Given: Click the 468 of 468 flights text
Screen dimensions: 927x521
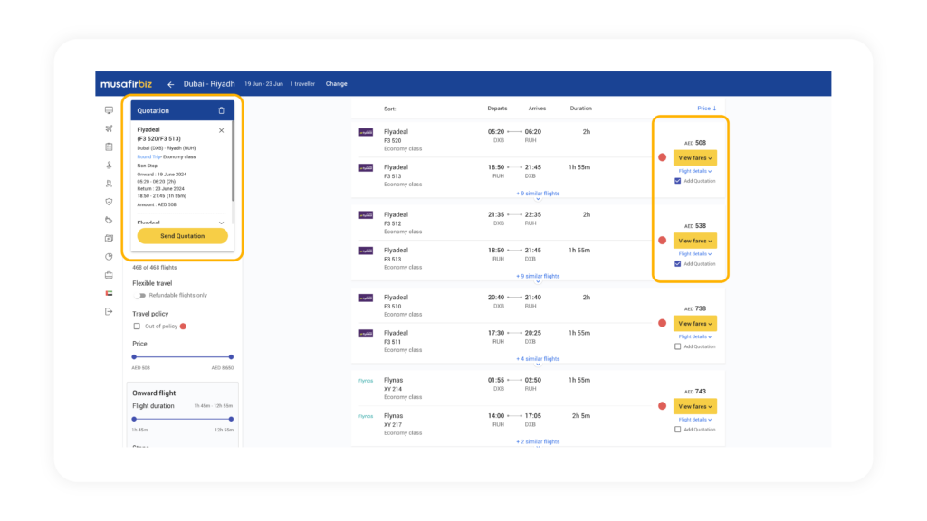Looking at the screenshot, I should 154,268.
